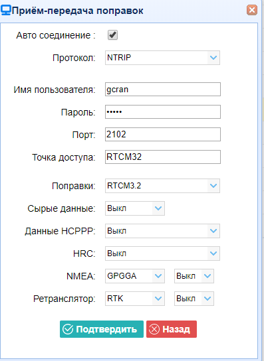Click the Точка доступа field RTCM32
The height and width of the screenshot is (361, 264).
point(163,157)
